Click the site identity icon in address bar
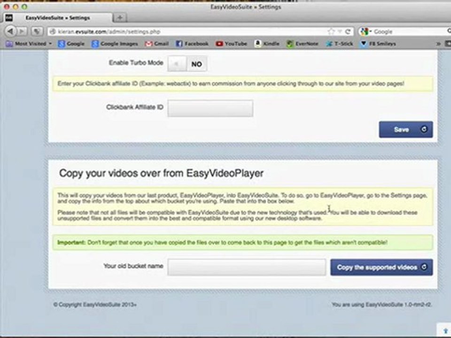The height and width of the screenshot is (338, 451). click(x=52, y=31)
